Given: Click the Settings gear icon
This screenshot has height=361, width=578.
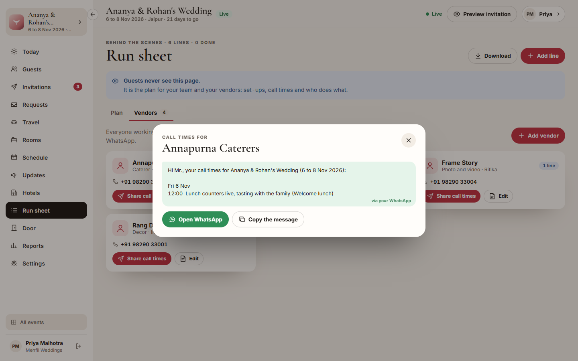Looking at the screenshot, I should (x=14, y=263).
